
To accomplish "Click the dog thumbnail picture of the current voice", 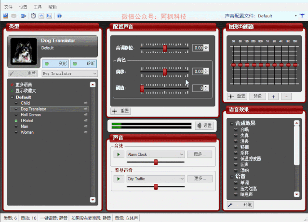I will [24, 51].
